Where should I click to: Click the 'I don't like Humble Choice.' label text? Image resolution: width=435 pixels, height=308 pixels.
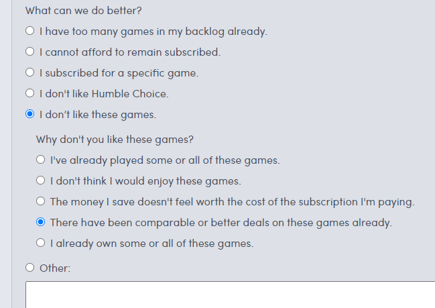click(x=104, y=94)
